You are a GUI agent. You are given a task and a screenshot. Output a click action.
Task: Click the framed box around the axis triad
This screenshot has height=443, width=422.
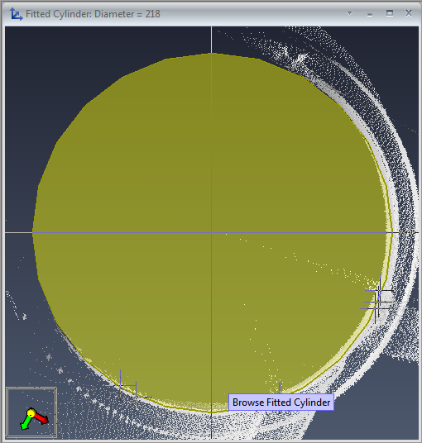coord(31,412)
